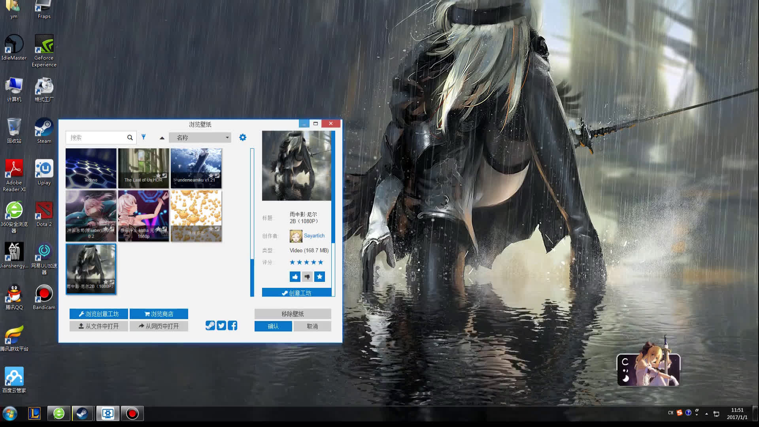Click 浏览创意工坊 browse workshop button
This screenshot has height=427, width=759.
coord(98,314)
